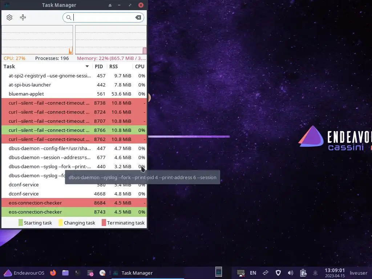Screen dimensions: 372x279
Task: Open the file manager from panel
Action: coord(65,273)
